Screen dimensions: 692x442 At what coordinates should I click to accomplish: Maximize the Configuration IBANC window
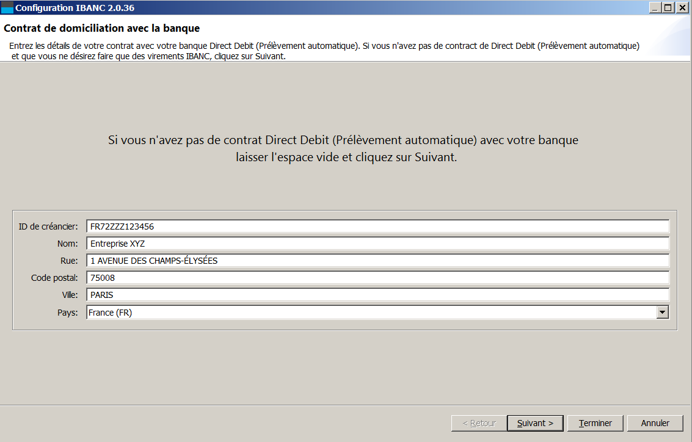[x=668, y=8]
